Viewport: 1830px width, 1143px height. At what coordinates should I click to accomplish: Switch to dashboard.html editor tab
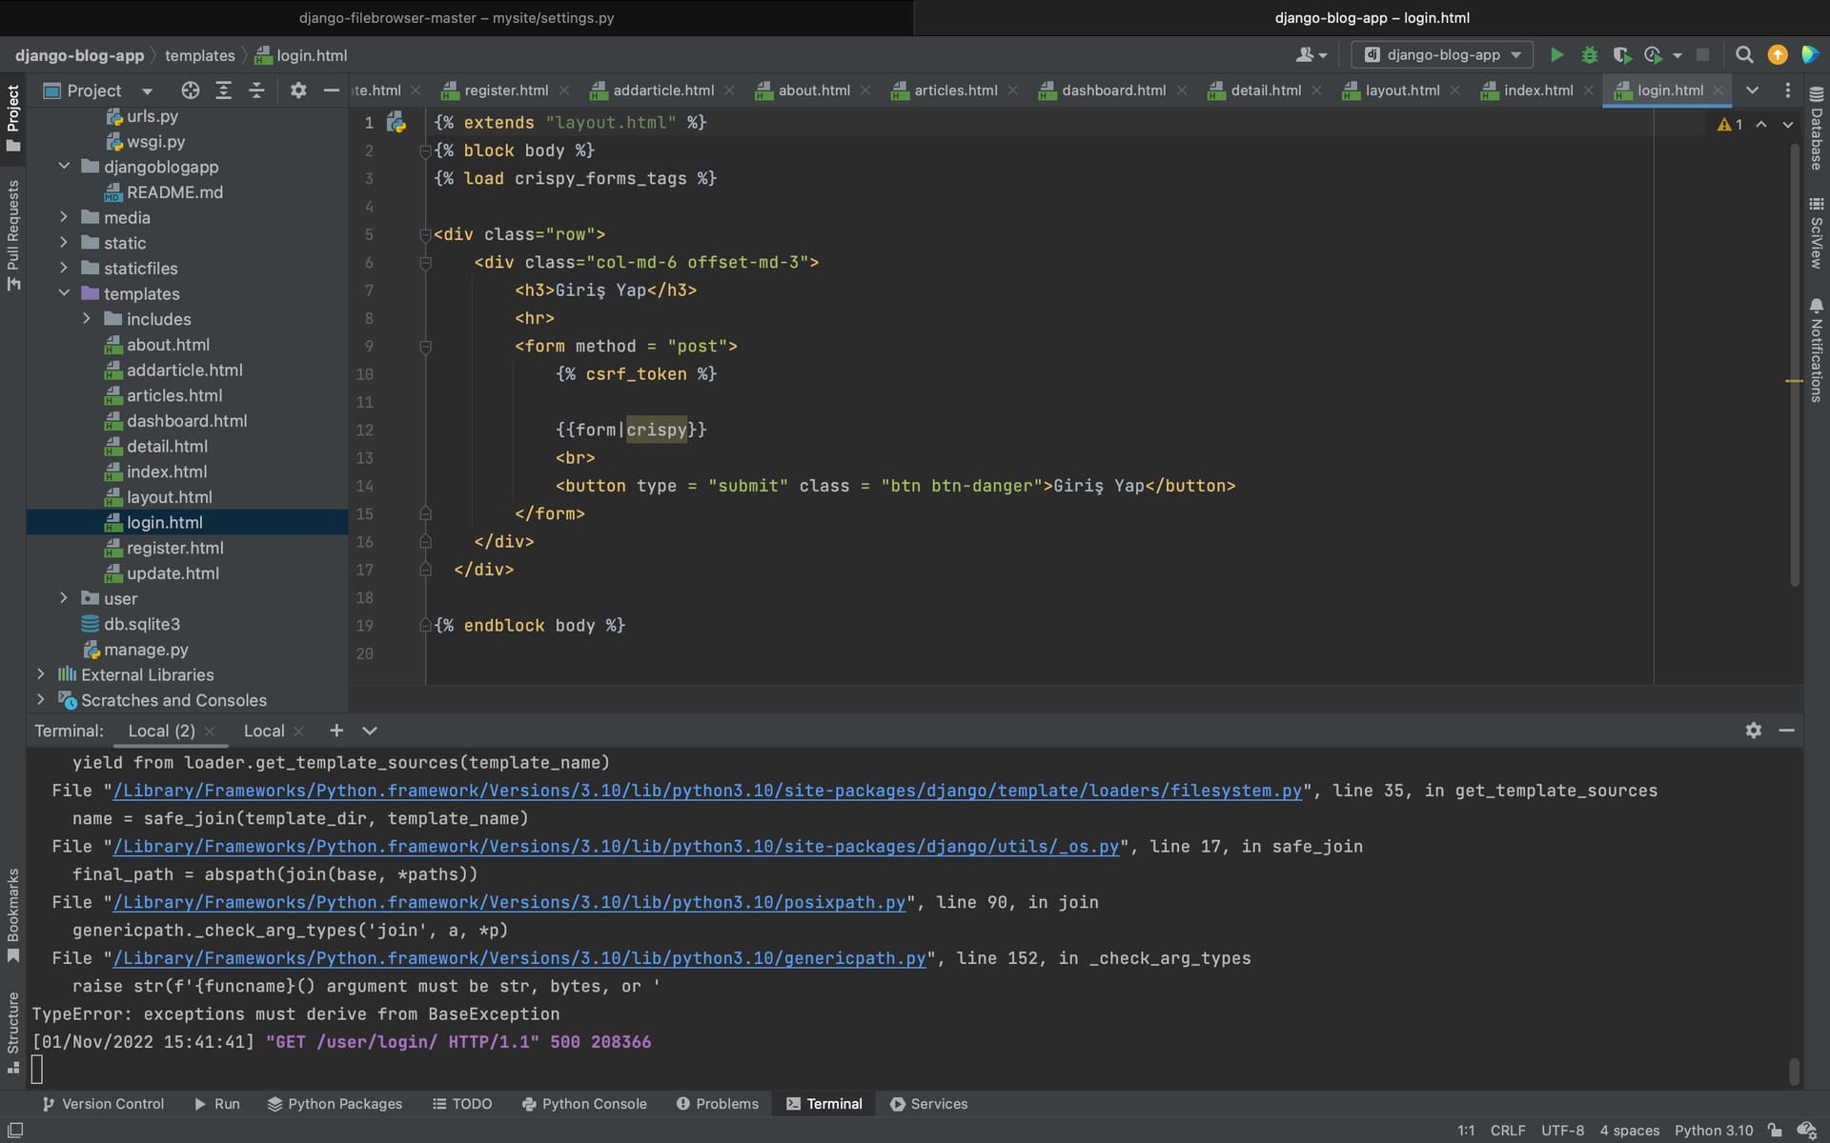pos(1112,90)
